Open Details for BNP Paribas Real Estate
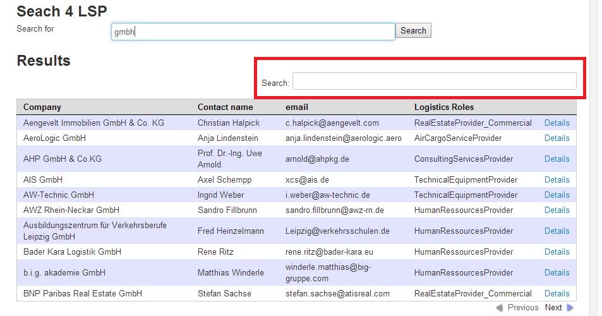 click(557, 293)
